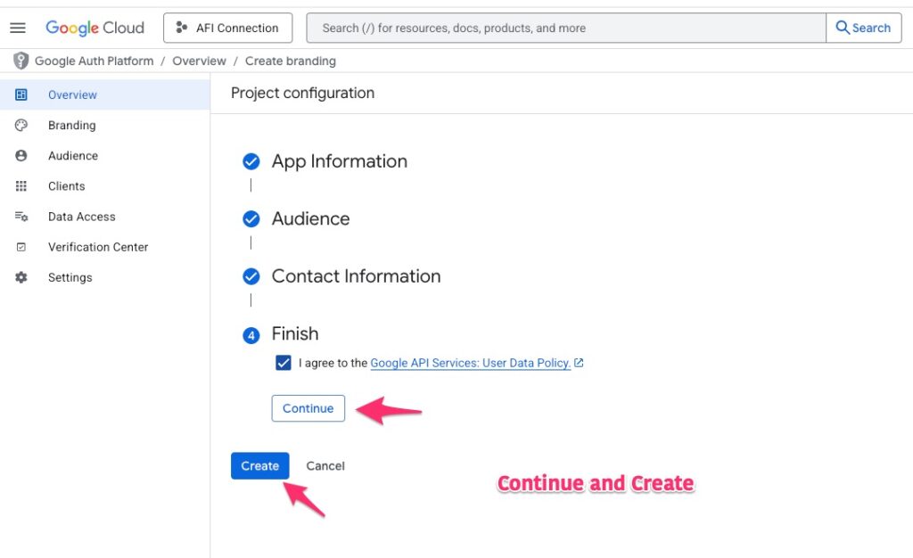Image resolution: width=913 pixels, height=558 pixels.
Task: Focus the resources and docs search field
Action: point(565,28)
